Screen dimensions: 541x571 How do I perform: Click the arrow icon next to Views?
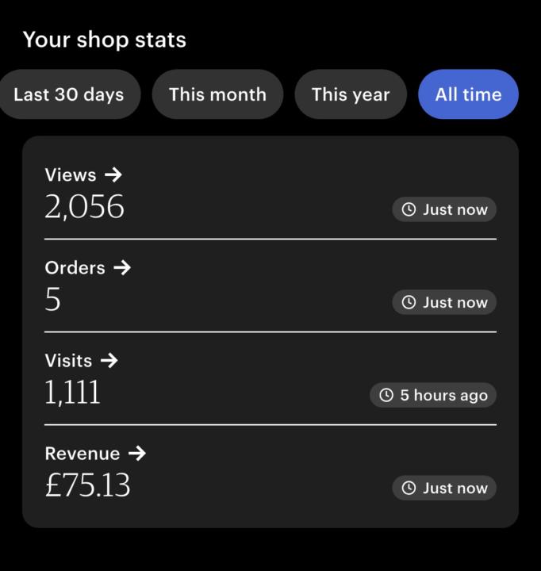coord(113,174)
